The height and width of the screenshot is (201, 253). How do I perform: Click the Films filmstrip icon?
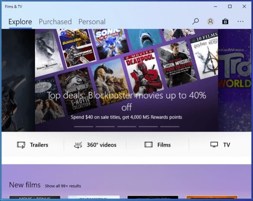pos(149,145)
